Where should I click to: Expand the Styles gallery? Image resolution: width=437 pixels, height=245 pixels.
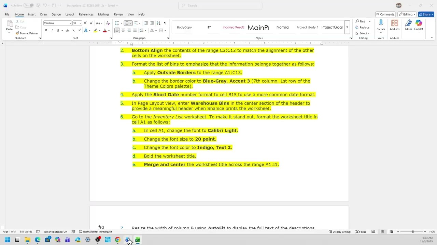click(347, 27)
